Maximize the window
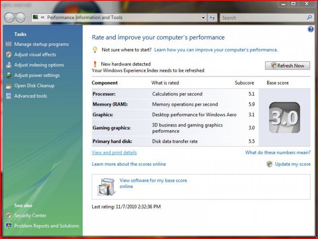This screenshot has height=239, width=318. [x=293, y=4]
